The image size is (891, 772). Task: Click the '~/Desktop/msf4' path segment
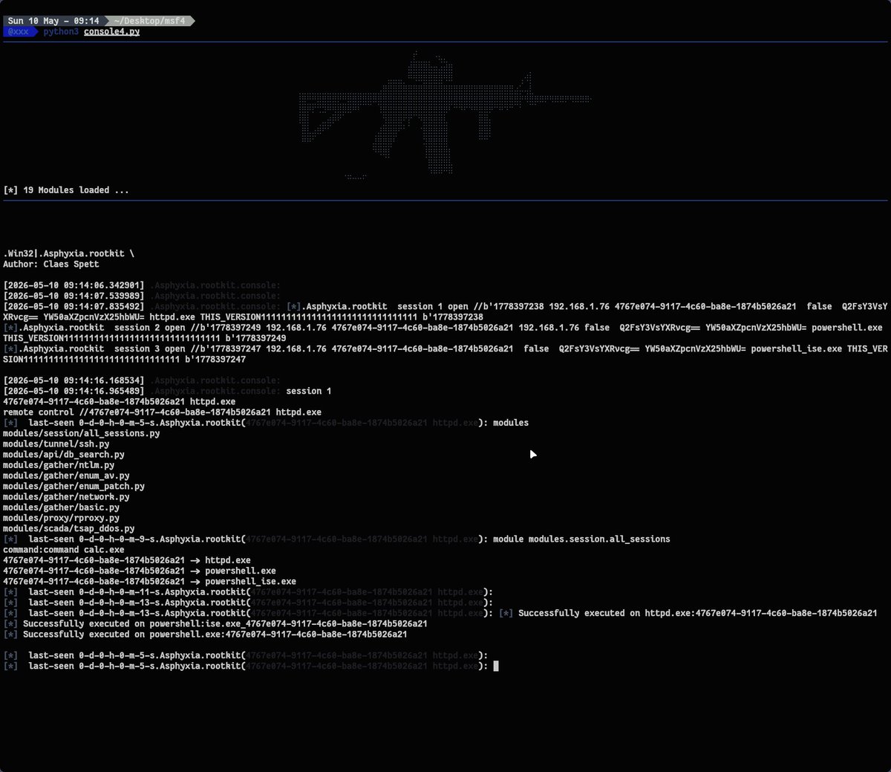[x=150, y=21]
